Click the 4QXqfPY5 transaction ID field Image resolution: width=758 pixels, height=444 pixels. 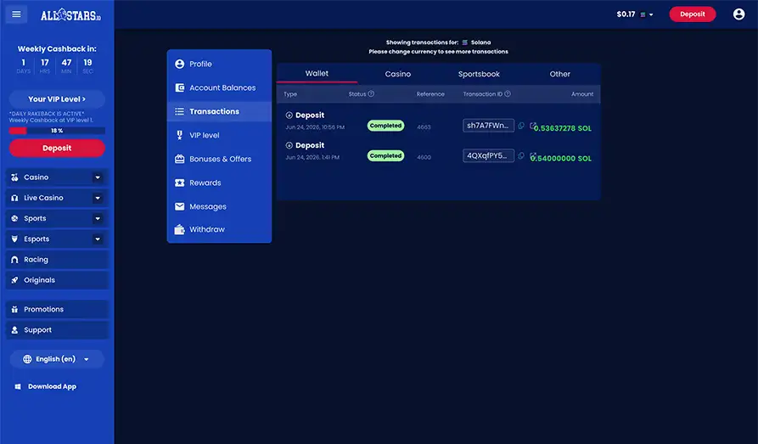tap(488, 155)
